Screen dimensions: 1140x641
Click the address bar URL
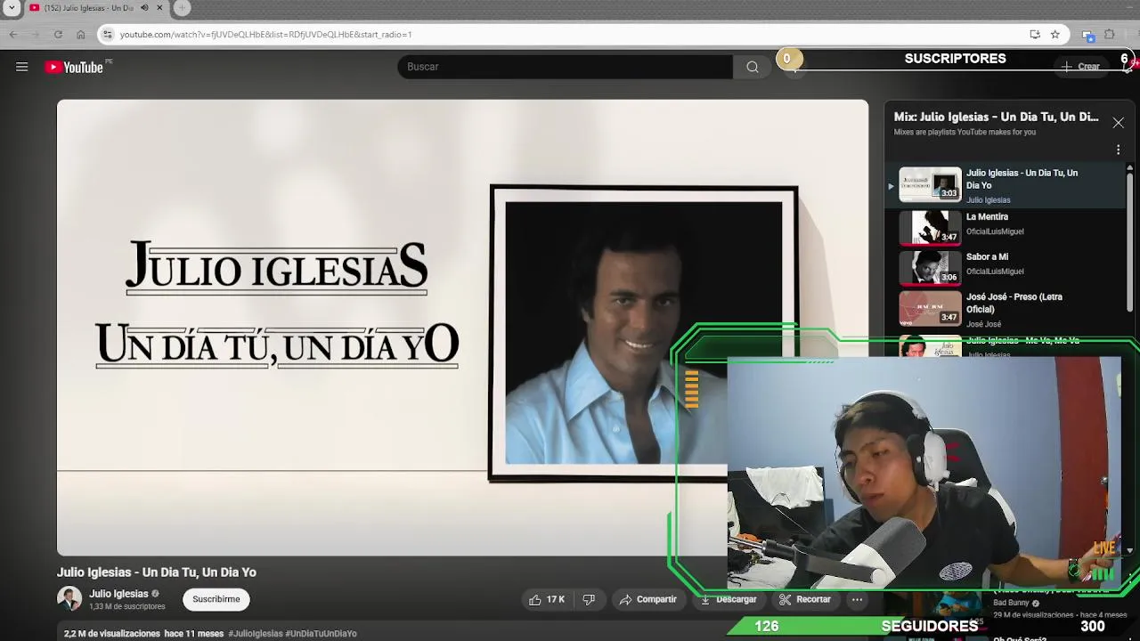[x=265, y=34]
